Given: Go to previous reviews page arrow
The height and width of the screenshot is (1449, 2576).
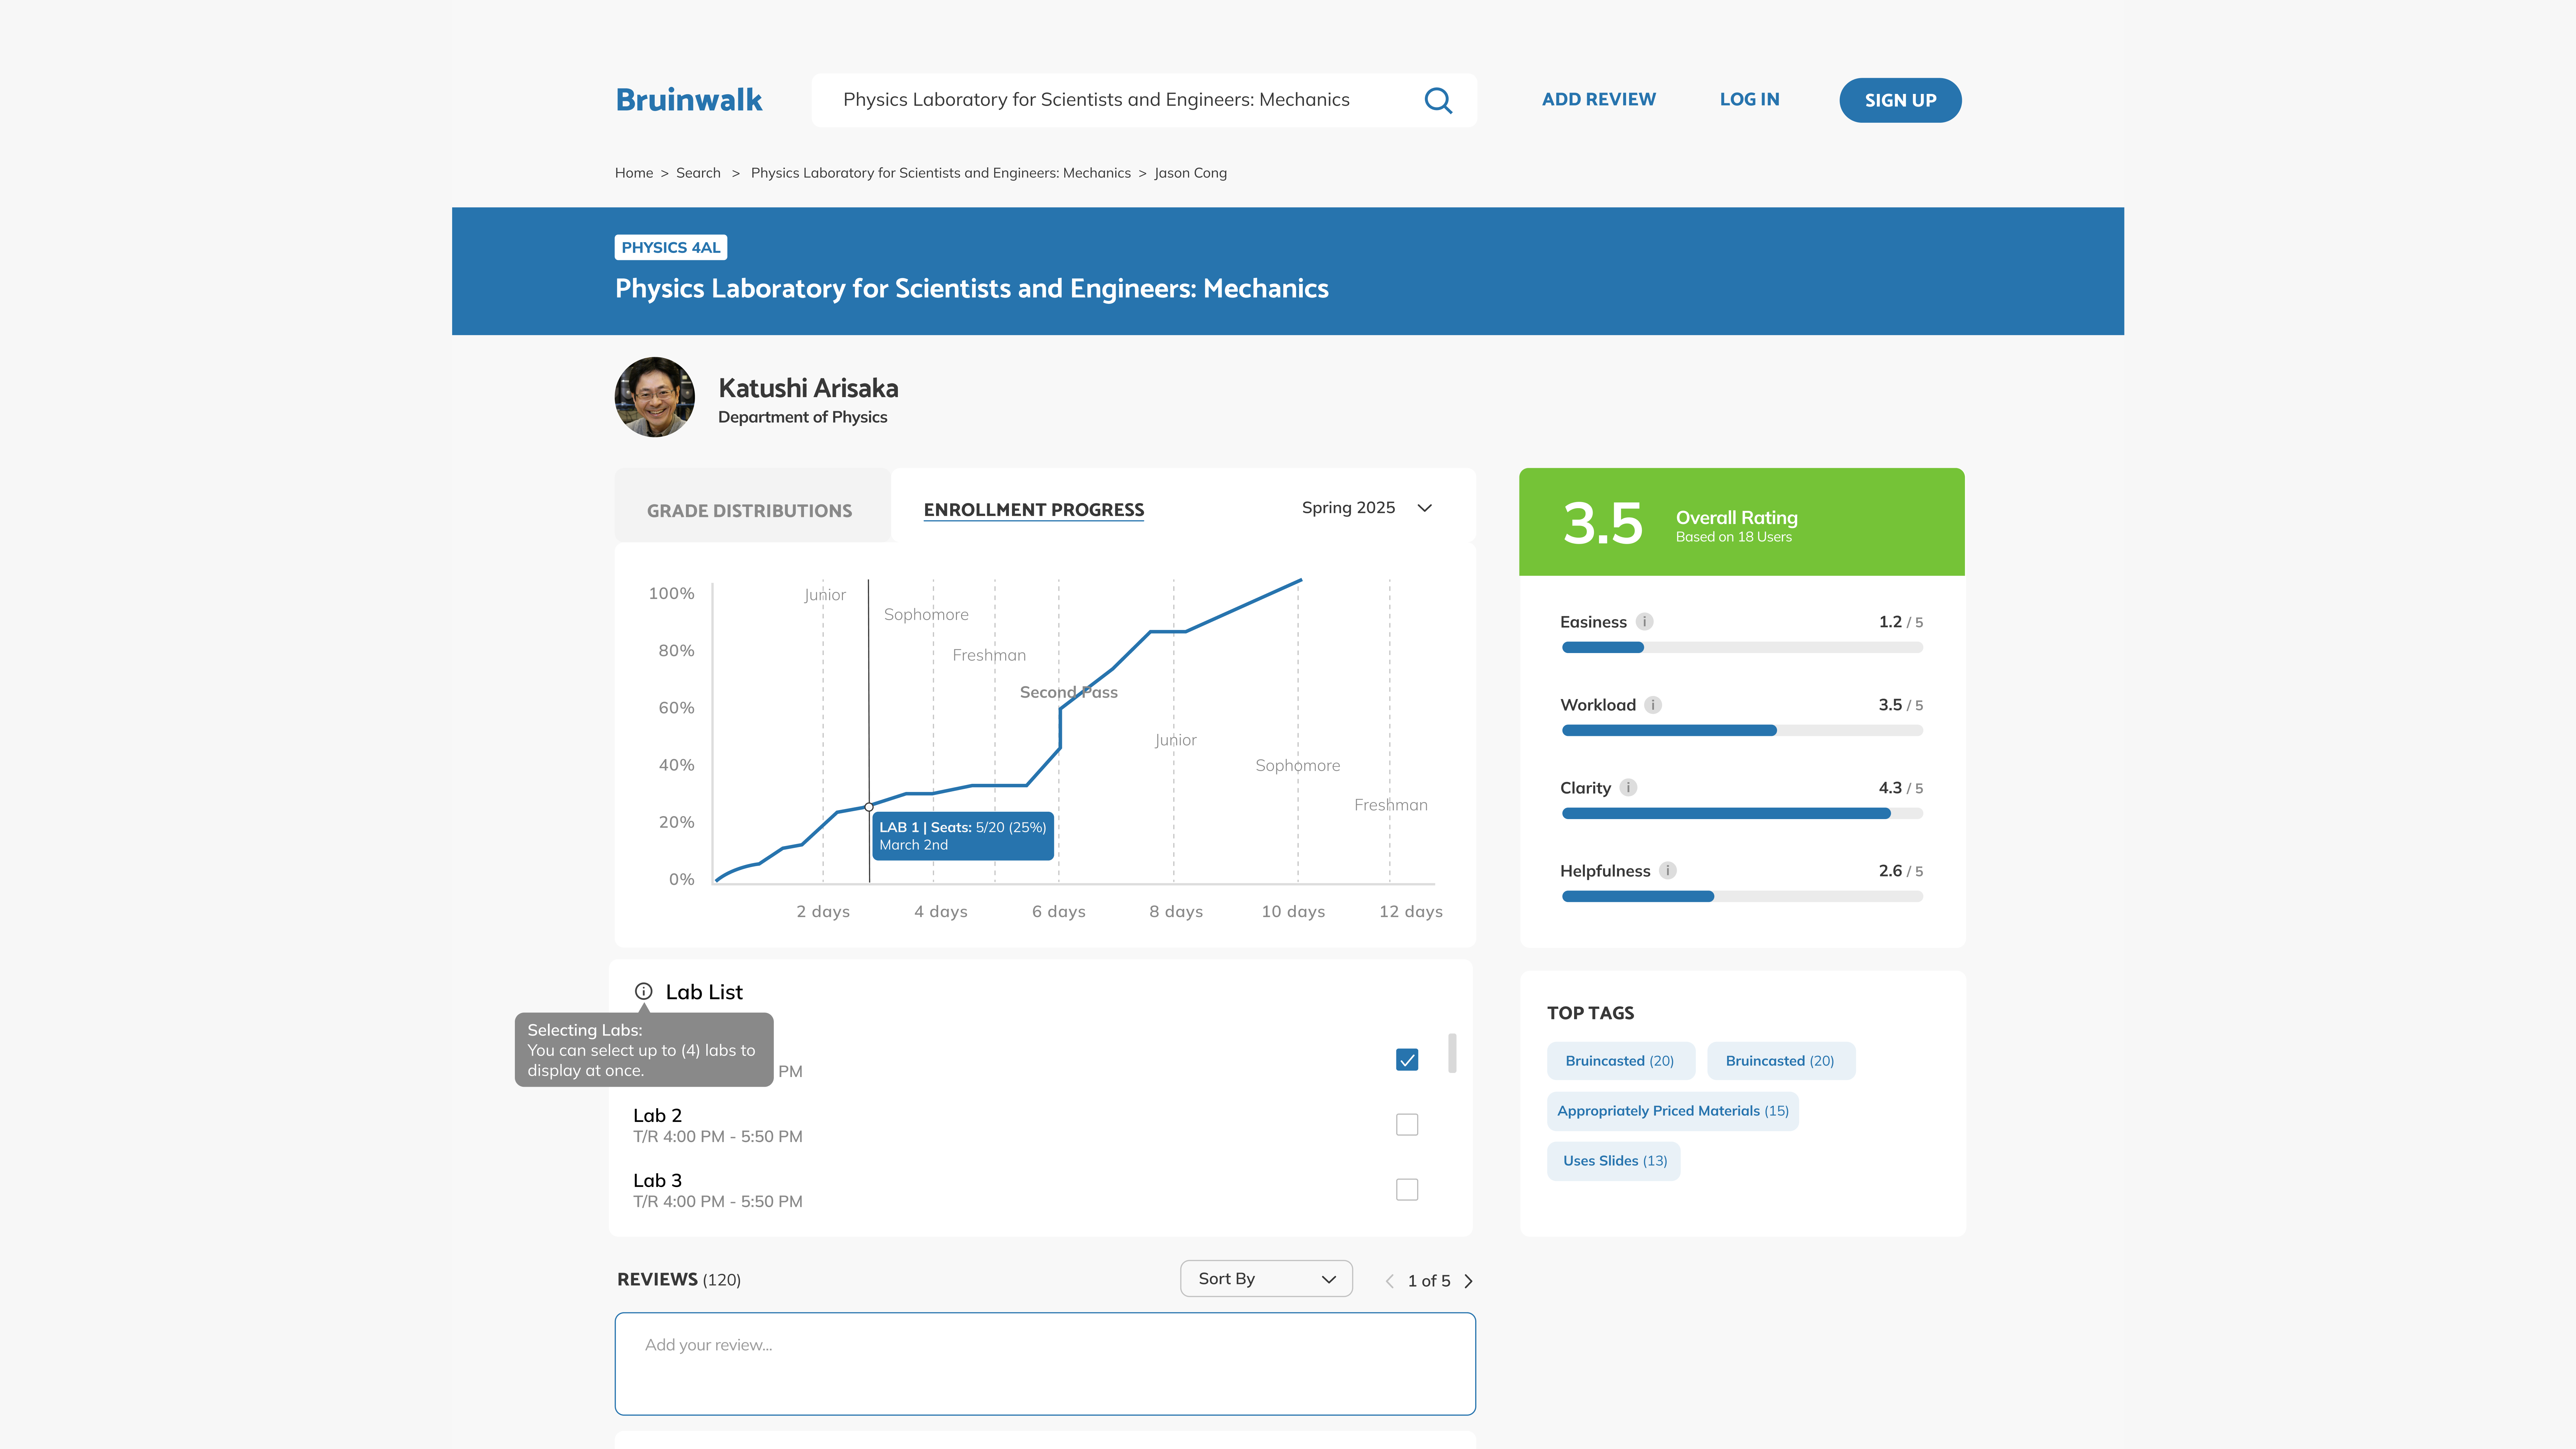Looking at the screenshot, I should 1389,1281.
